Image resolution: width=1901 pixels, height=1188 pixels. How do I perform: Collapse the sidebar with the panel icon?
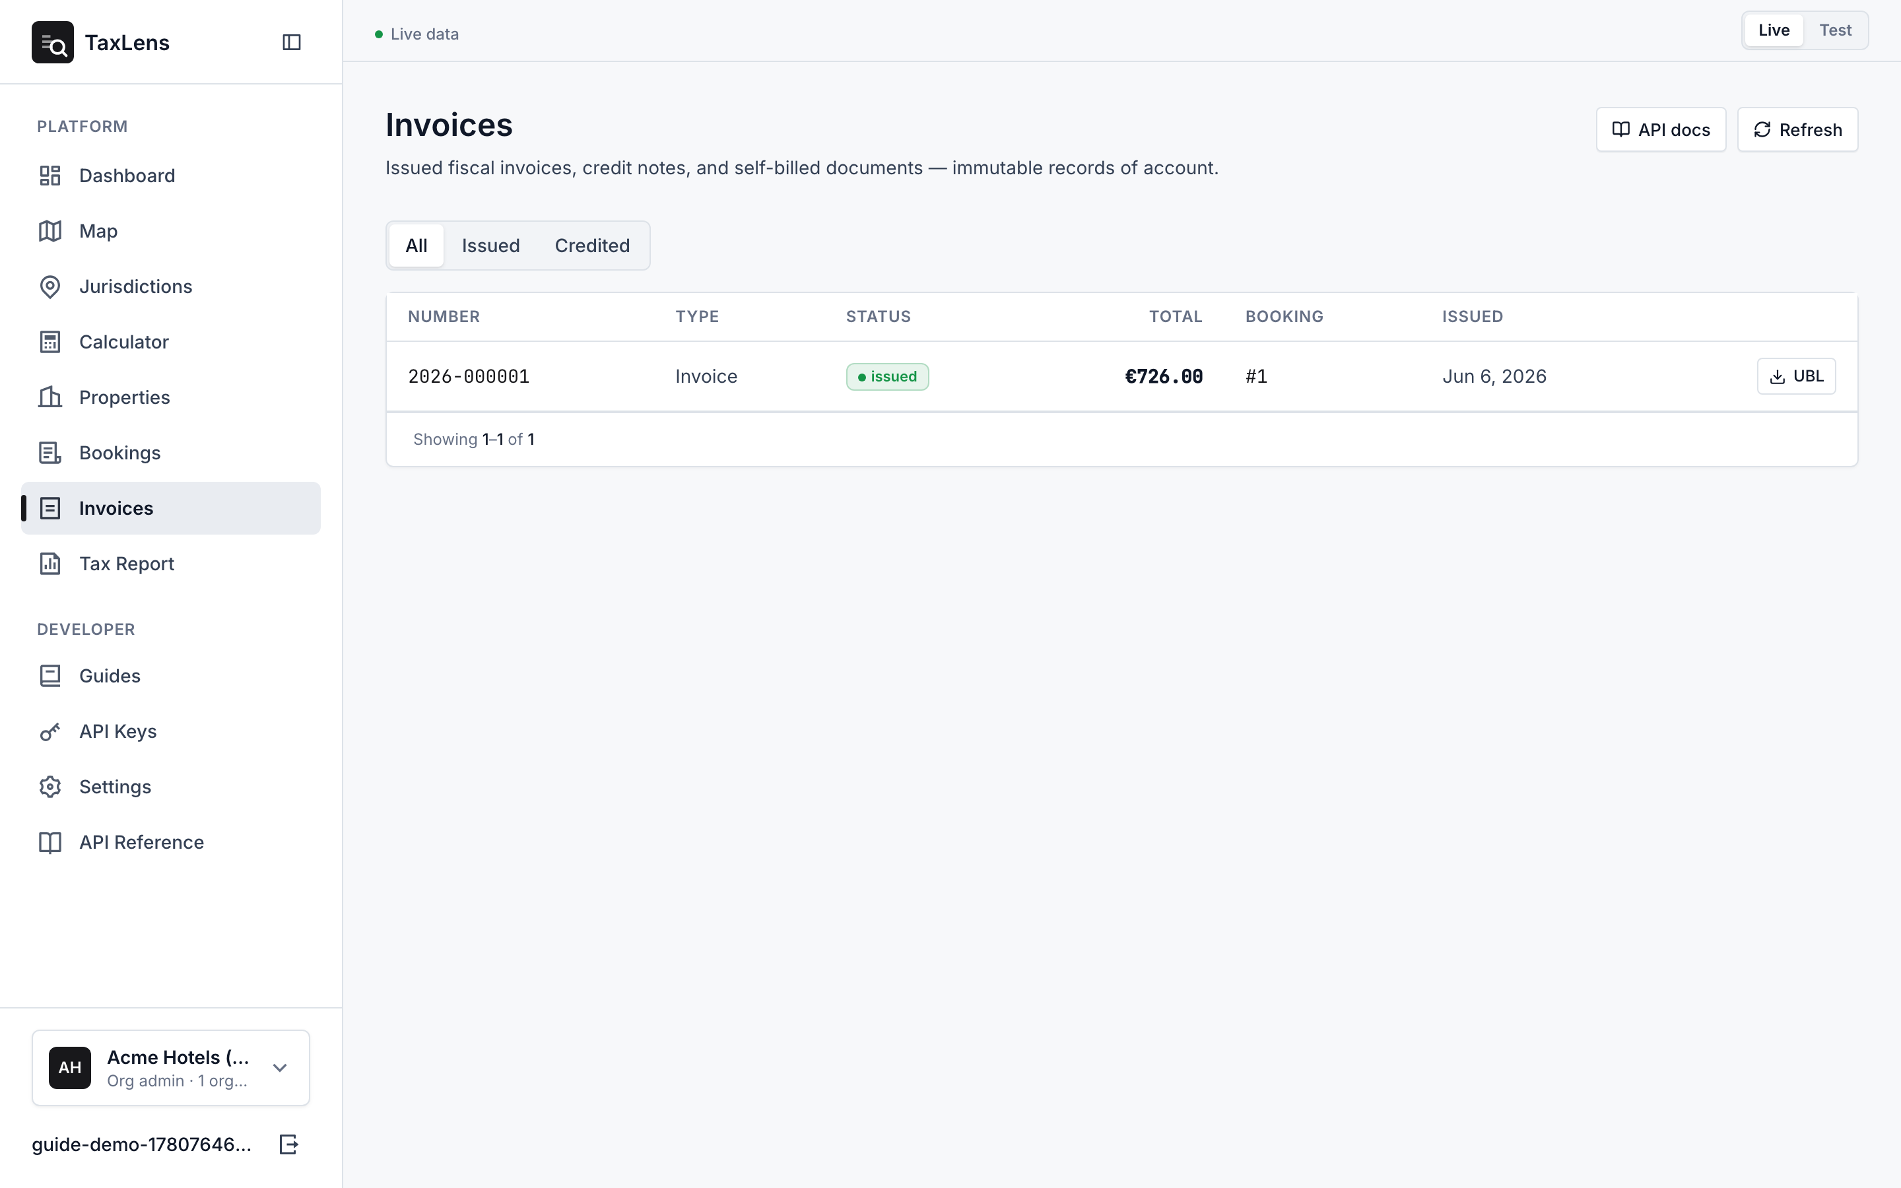click(292, 42)
